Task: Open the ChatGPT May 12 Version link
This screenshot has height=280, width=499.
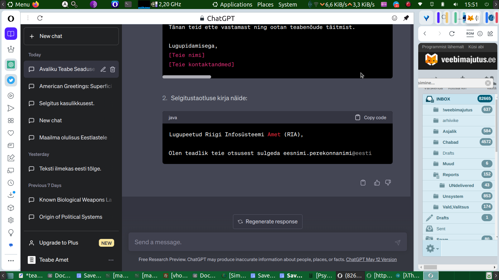Action: pos(371,259)
